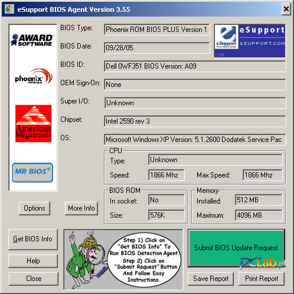The width and height of the screenshot is (294, 294).
Task: Open the eSupport.com banner
Action: click(250, 41)
